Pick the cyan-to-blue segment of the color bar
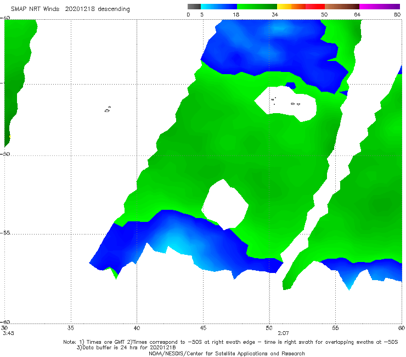 click(x=219, y=7)
